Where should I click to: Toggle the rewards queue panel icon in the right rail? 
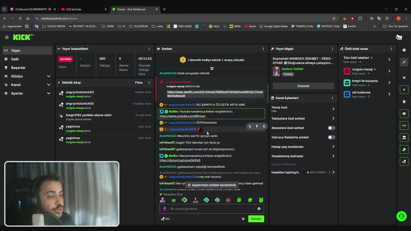click(x=404, y=161)
